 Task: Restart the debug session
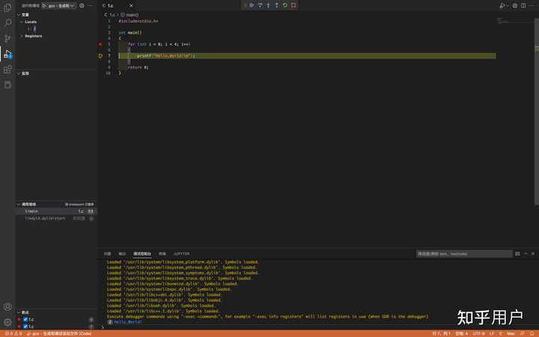tap(285, 5)
